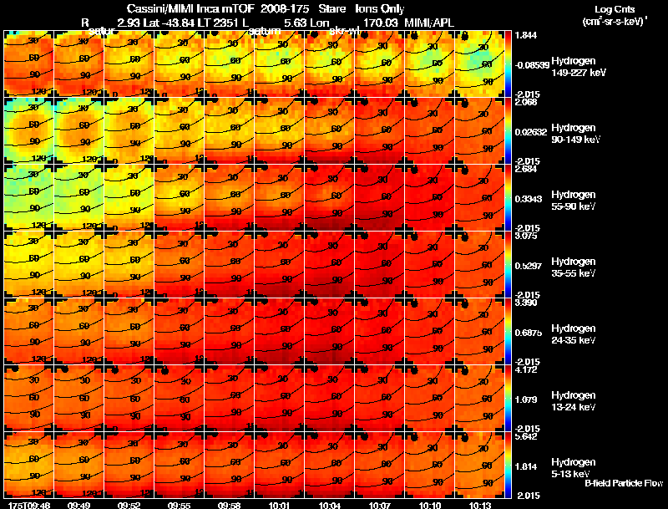Select the 55-90 keV panel at 175T09:46
The height and width of the screenshot is (509, 668).
pyautogui.click(x=28, y=198)
